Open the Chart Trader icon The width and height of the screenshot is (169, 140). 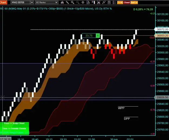tap(93, 2)
